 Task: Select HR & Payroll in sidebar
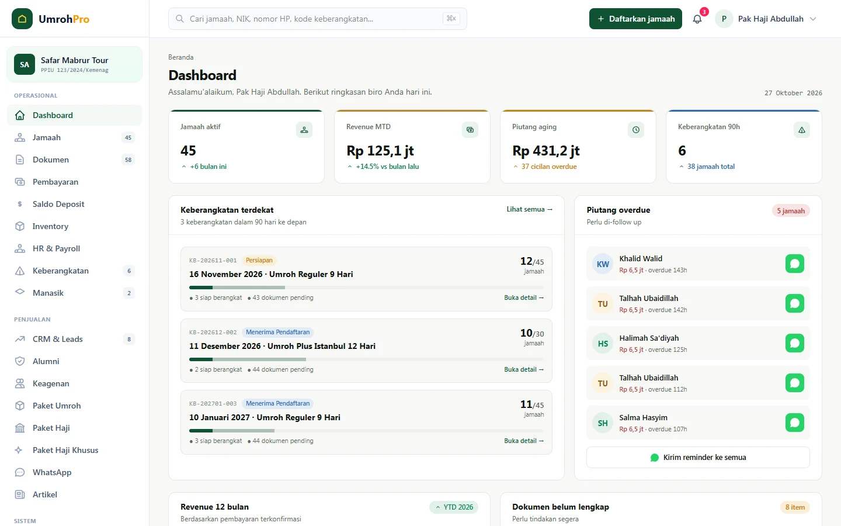[x=75, y=248]
